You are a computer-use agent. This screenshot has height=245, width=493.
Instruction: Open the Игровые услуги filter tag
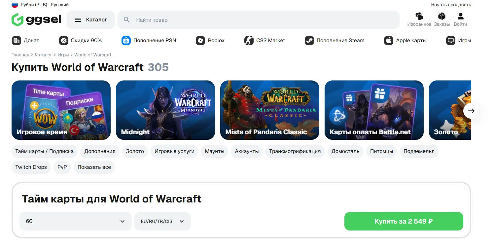(x=174, y=151)
